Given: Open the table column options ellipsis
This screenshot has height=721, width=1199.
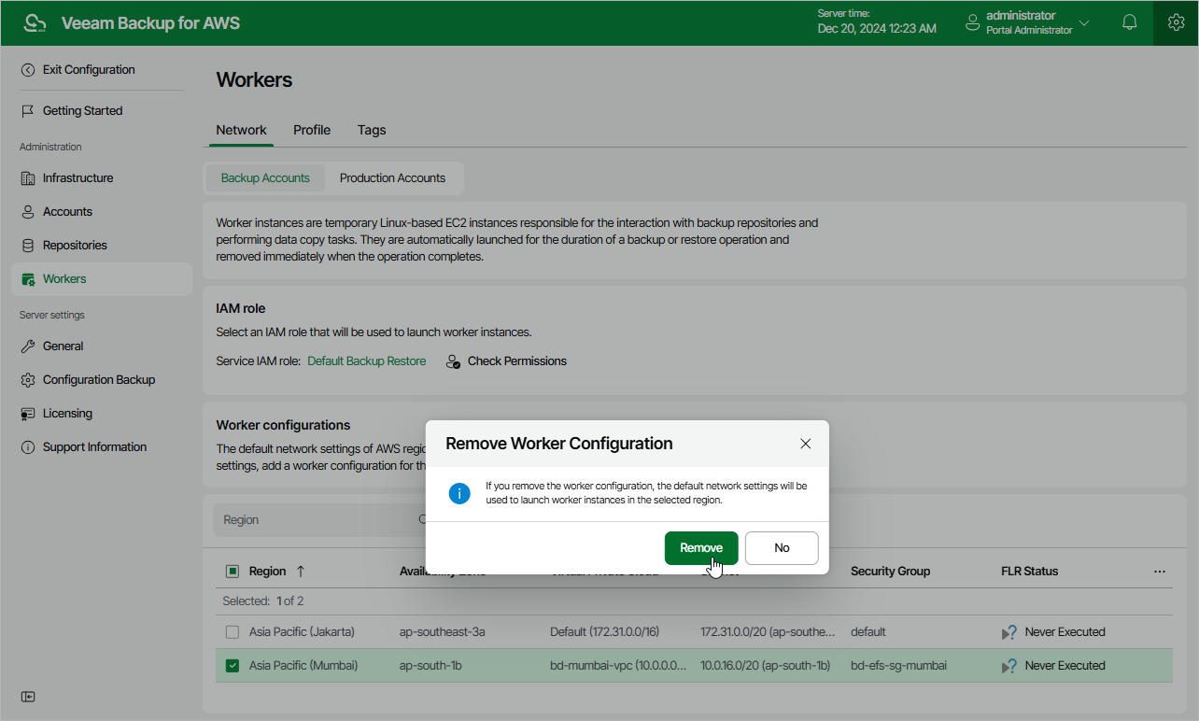Looking at the screenshot, I should click(x=1160, y=572).
